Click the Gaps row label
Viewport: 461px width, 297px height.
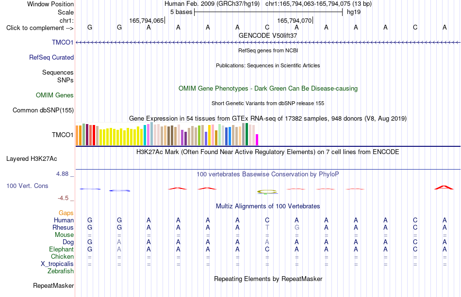[66, 213]
